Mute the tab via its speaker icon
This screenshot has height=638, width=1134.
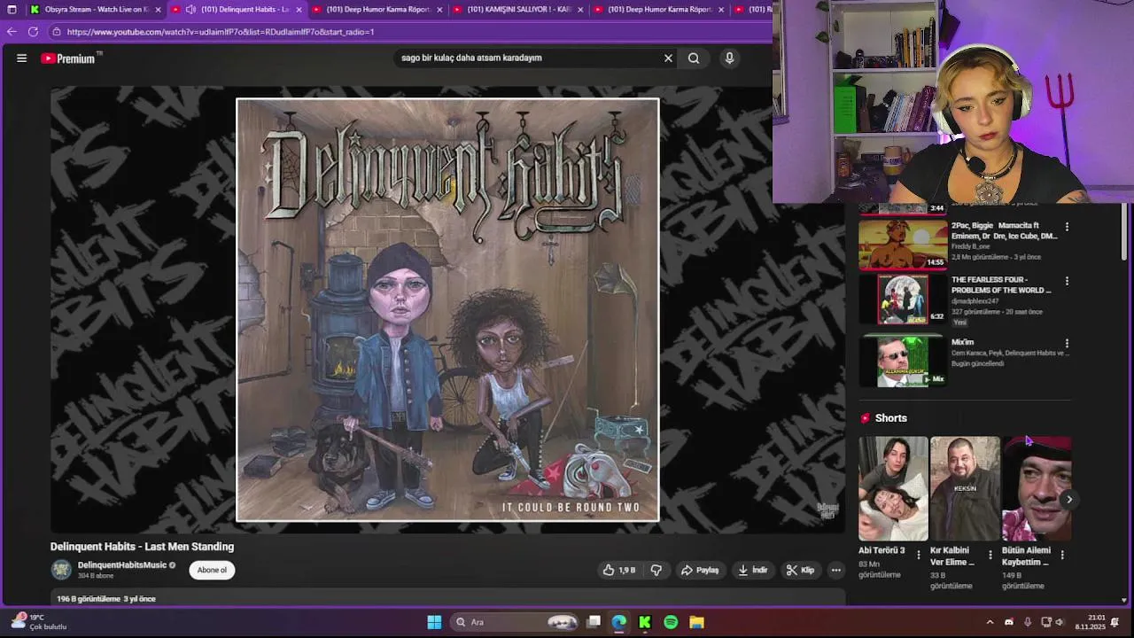point(190,10)
